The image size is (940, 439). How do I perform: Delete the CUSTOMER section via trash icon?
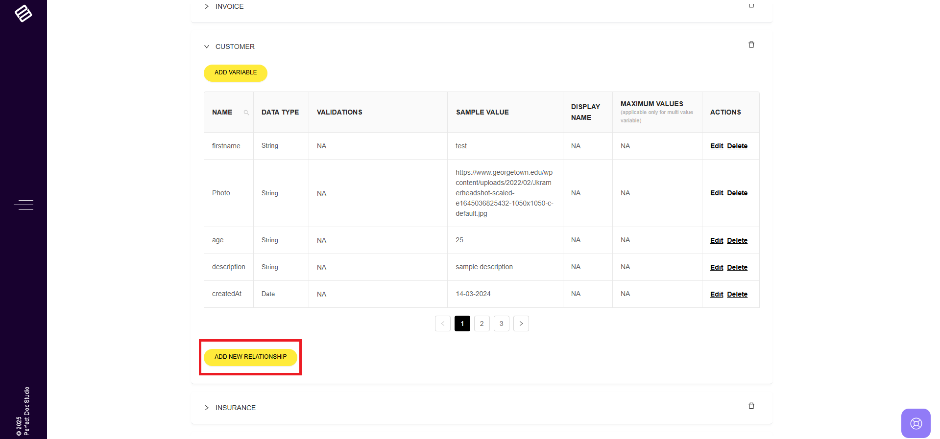pos(751,45)
